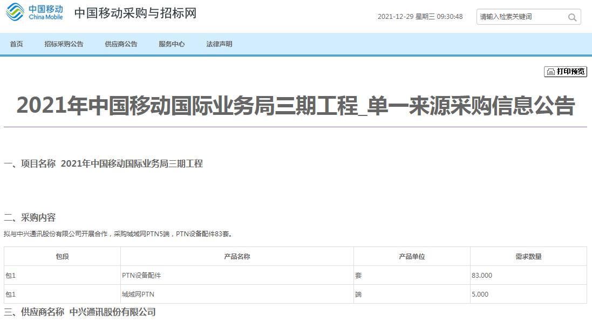Click the 需求数量 column header
Image resolution: width=592 pixels, height=329 pixels.
click(528, 257)
